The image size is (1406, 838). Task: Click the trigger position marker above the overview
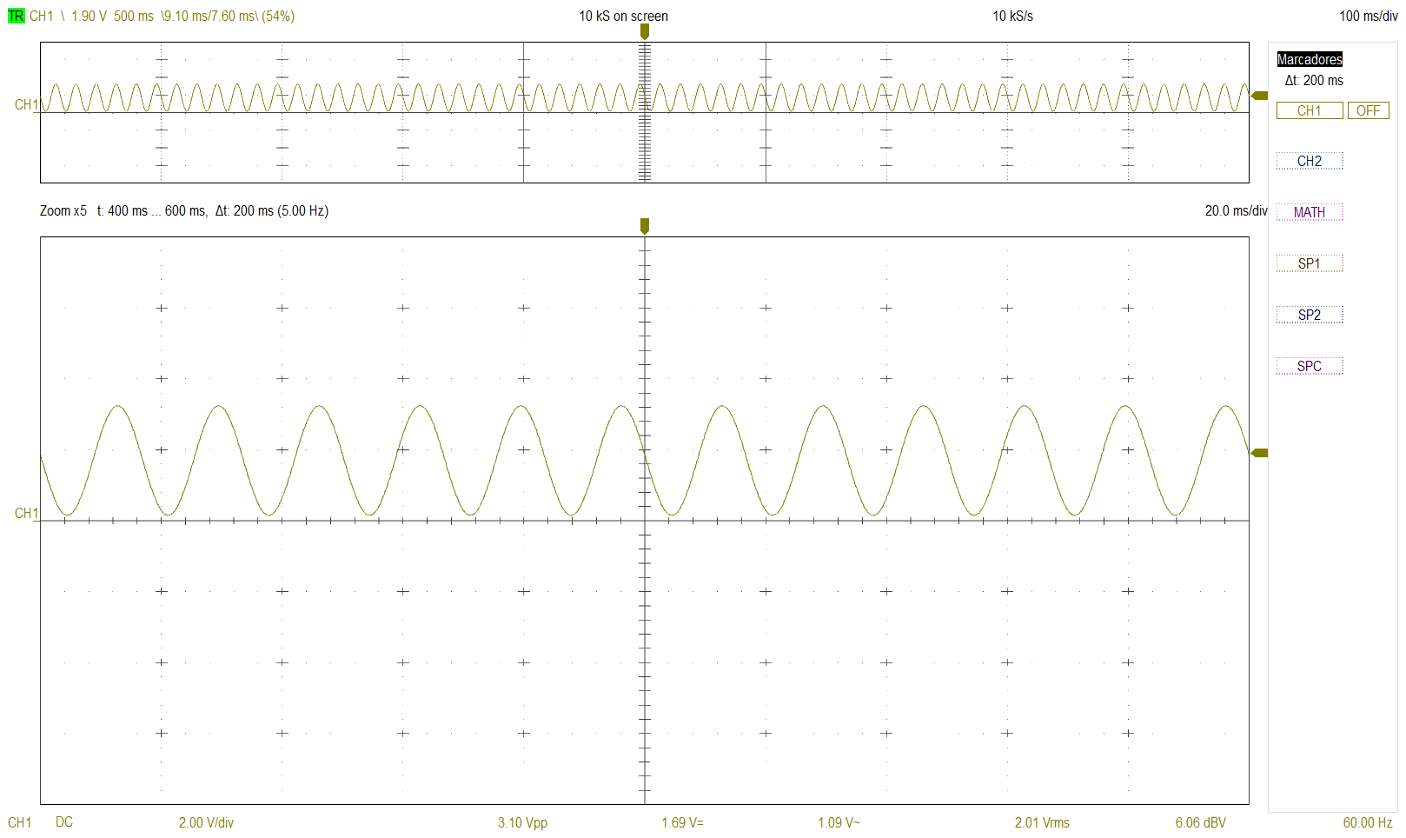(x=644, y=31)
